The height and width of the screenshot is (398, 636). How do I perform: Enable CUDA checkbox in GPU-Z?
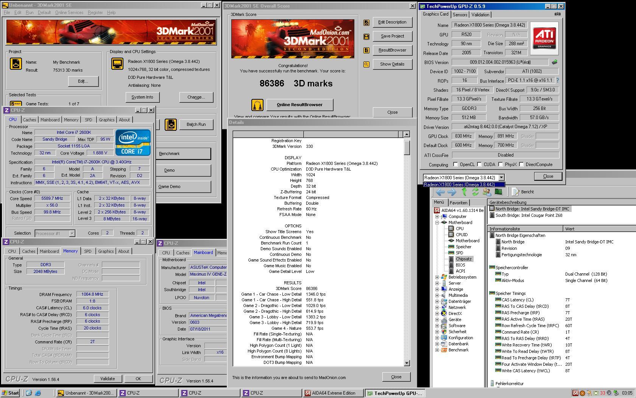479,165
